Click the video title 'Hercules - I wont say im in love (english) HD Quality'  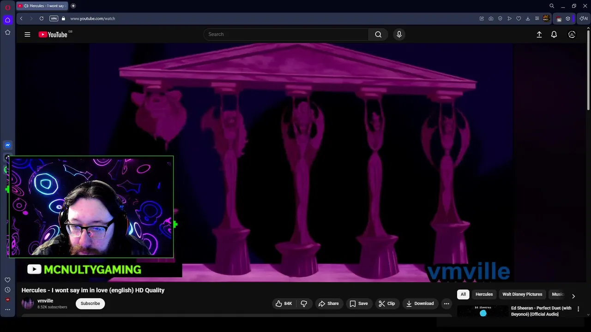pyautogui.click(x=93, y=290)
